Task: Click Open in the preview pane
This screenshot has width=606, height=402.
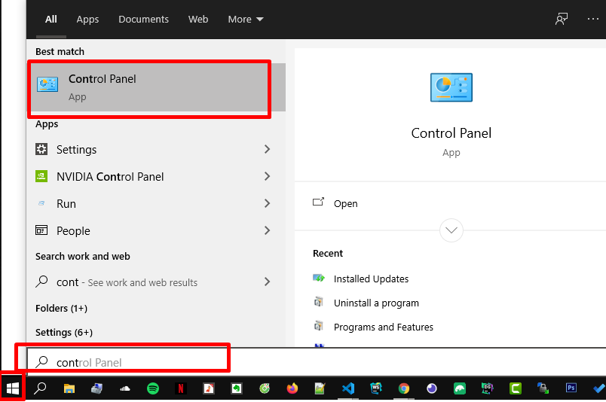Action: click(x=345, y=203)
